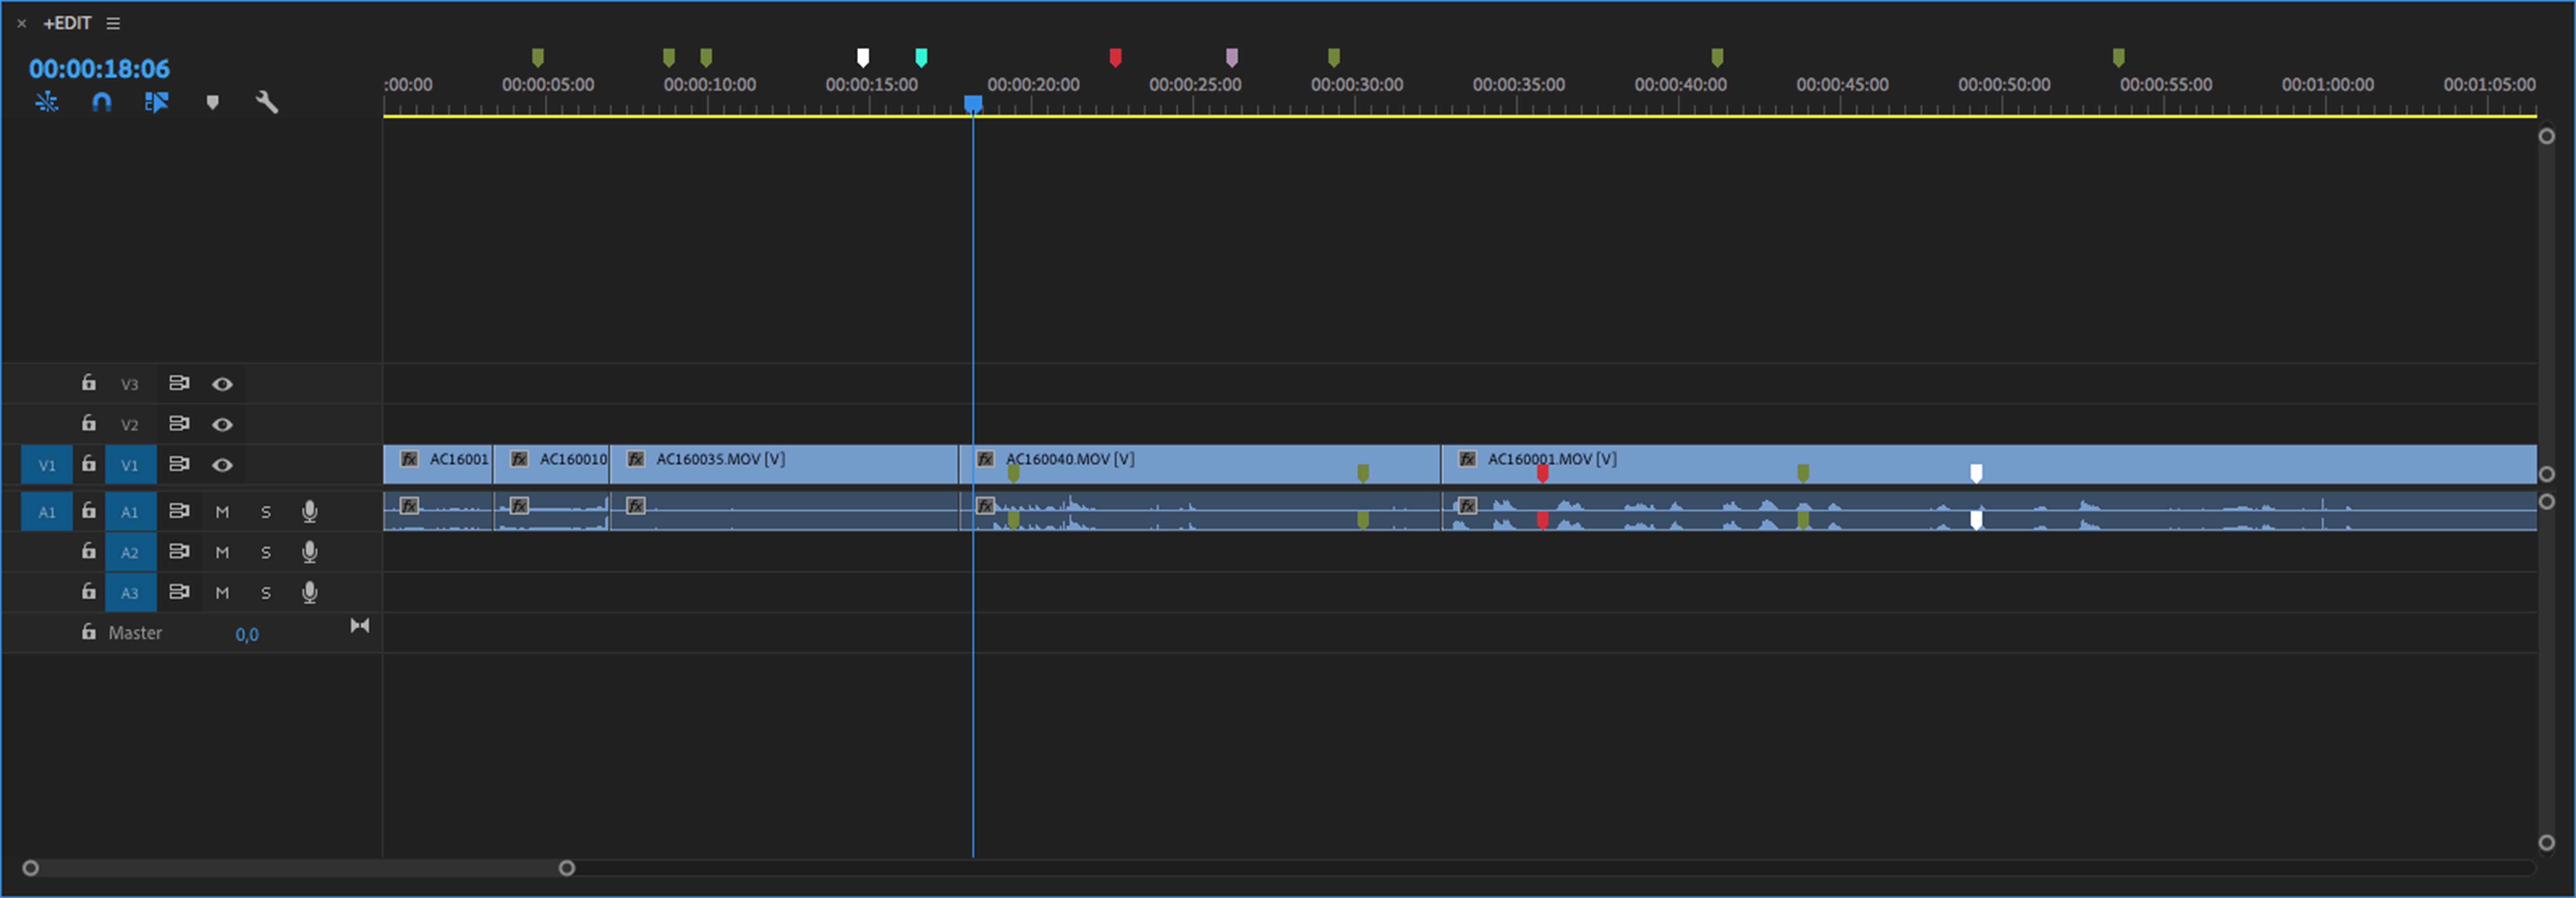Viewport: 2576px width, 898px height.
Task: Click V3 sync lock icon
Action: pos(179,383)
